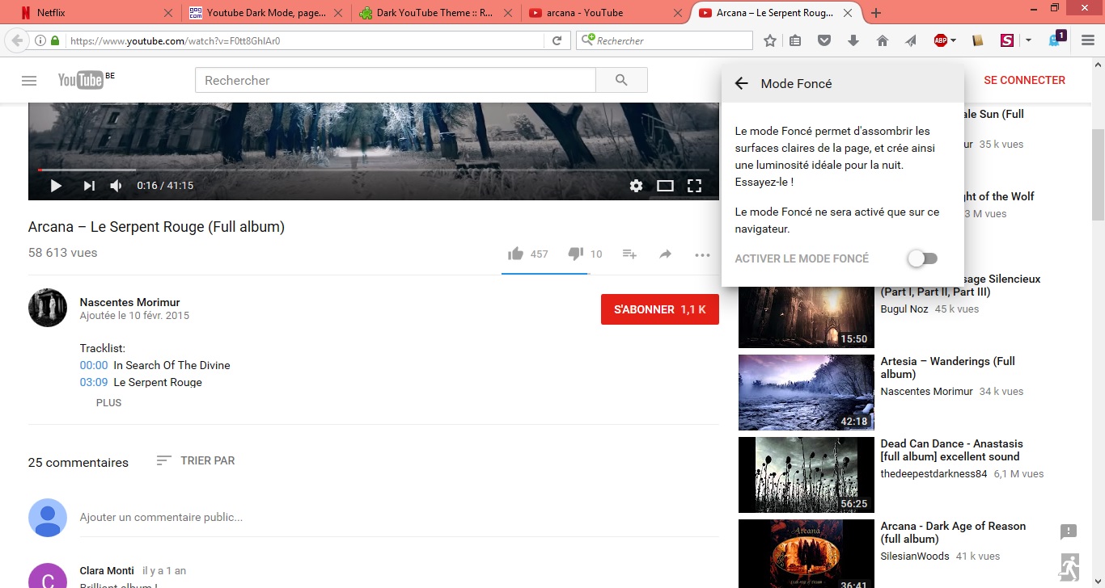Show site information icon
Screen dimensions: 1105x588
[x=40, y=40]
